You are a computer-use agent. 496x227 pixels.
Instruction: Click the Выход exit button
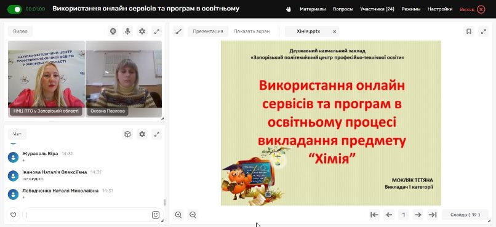tap(472, 9)
